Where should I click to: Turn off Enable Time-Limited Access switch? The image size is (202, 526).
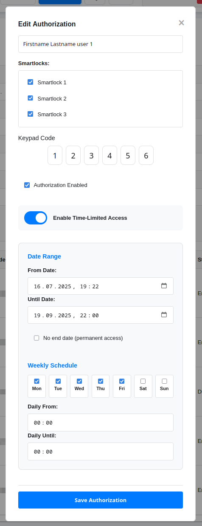coord(36,218)
